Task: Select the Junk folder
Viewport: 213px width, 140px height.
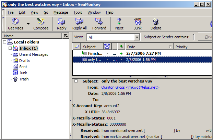Action: [23, 73]
